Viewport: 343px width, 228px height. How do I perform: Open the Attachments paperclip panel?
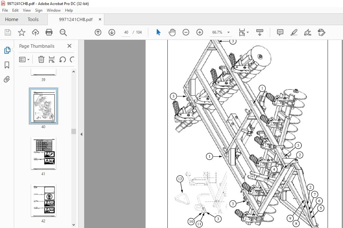tap(7, 79)
